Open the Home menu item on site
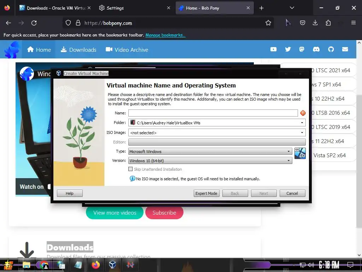362x272 pixels. (39, 50)
